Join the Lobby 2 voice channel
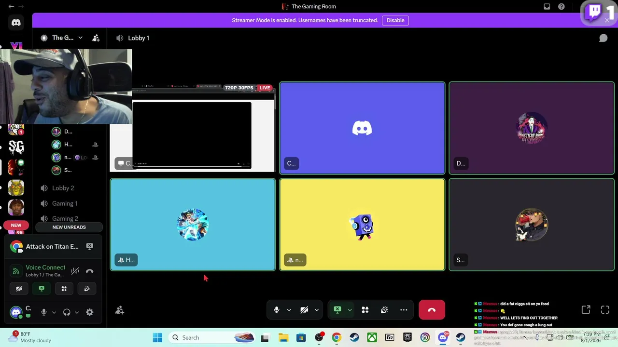618x347 pixels. tap(63, 188)
